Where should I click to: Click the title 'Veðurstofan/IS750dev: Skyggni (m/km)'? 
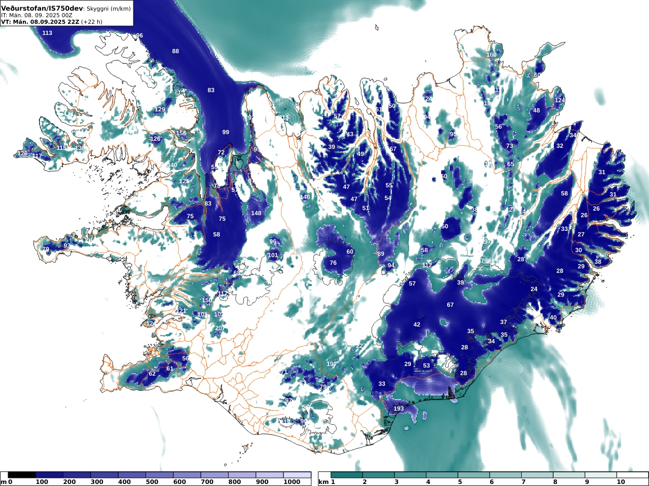pos(66,9)
